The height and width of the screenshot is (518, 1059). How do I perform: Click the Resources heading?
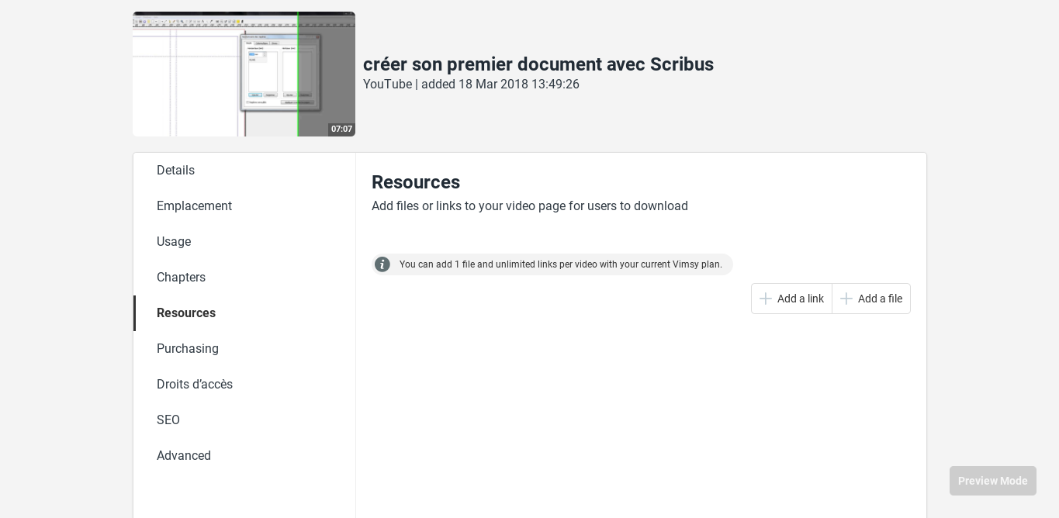(416, 182)
